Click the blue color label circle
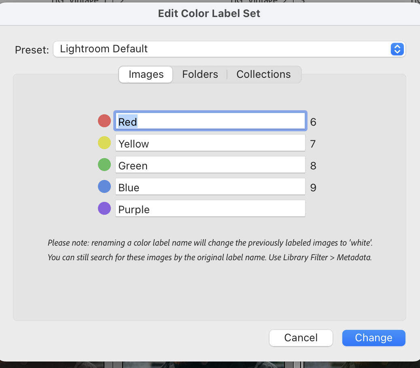 click(104, 186)
